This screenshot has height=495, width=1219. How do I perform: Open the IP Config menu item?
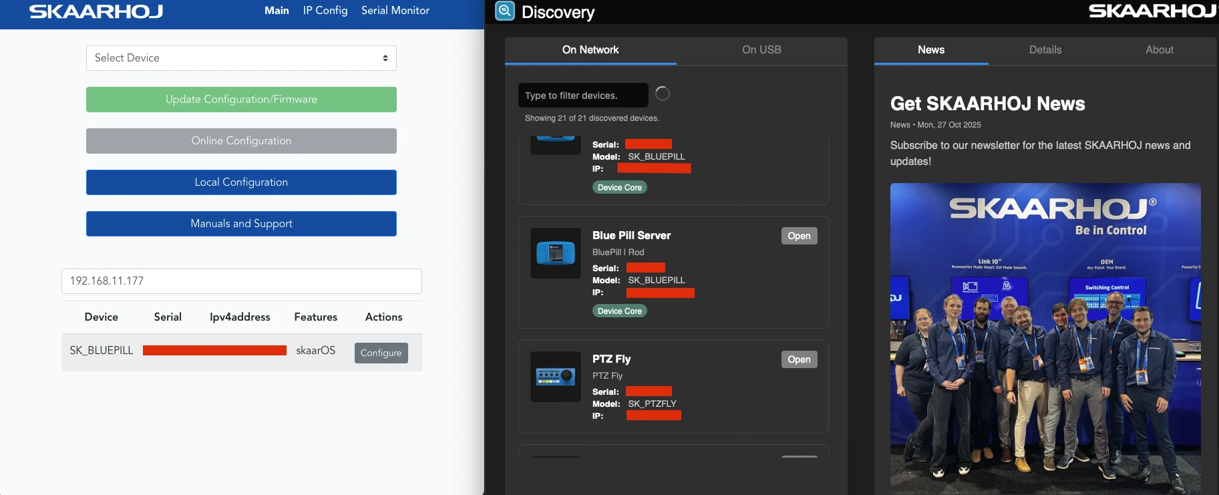[x=325, y=11]
